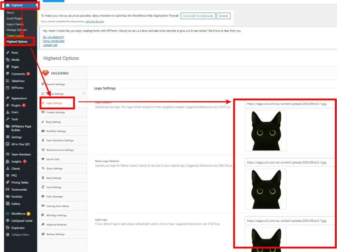Viewport: 337px width, 252px height.
Task: Click the All in One SEO gear icon
Action: (8, 144)
